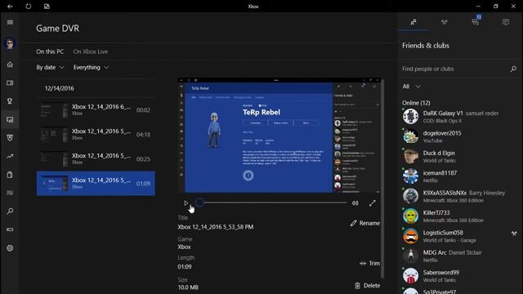This screenshot has height=294, width=523.
Task: Open Activity alerts tab icon
Action: (506, 22)
